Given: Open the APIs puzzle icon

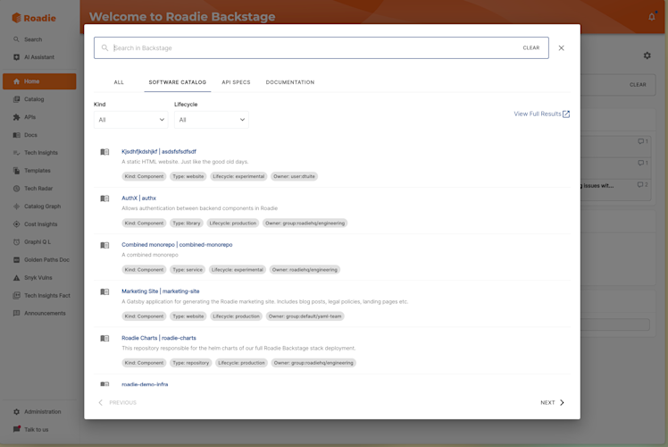Looking at the screenshot, I should tap(16, 117).
